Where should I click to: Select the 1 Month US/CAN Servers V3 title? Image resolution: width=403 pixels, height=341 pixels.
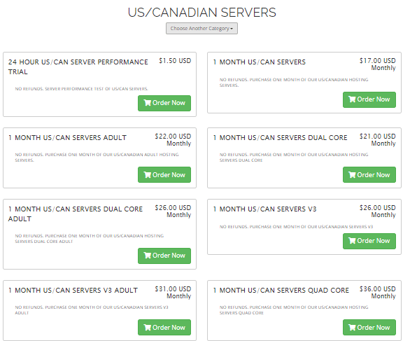coord(264,209)
